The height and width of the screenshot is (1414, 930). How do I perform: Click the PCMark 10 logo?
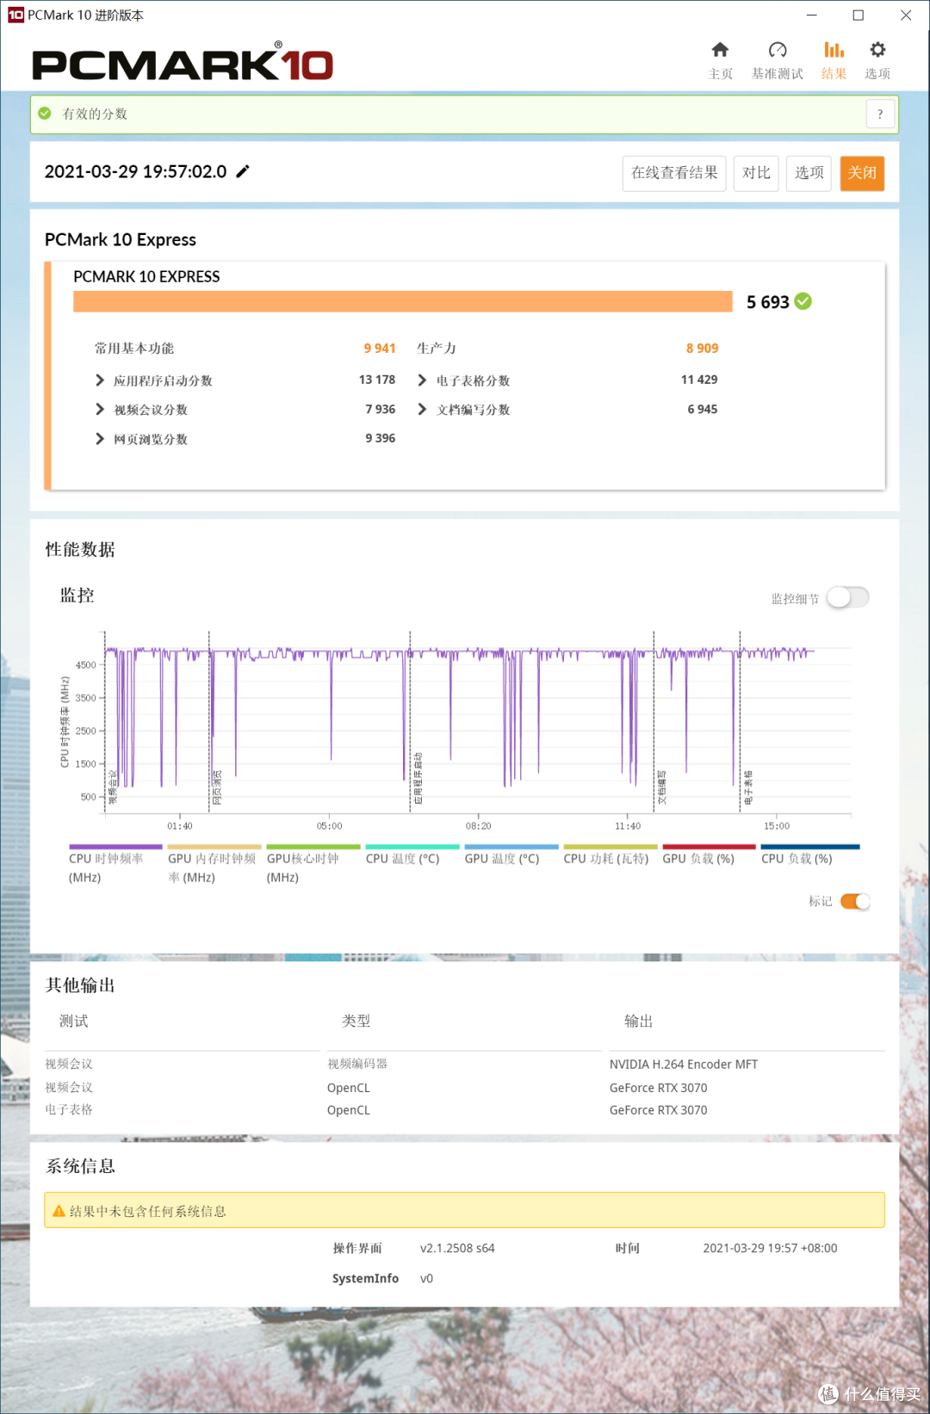[183, 61]
